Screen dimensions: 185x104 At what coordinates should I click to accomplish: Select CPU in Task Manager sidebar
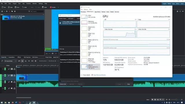pos(90,16)
